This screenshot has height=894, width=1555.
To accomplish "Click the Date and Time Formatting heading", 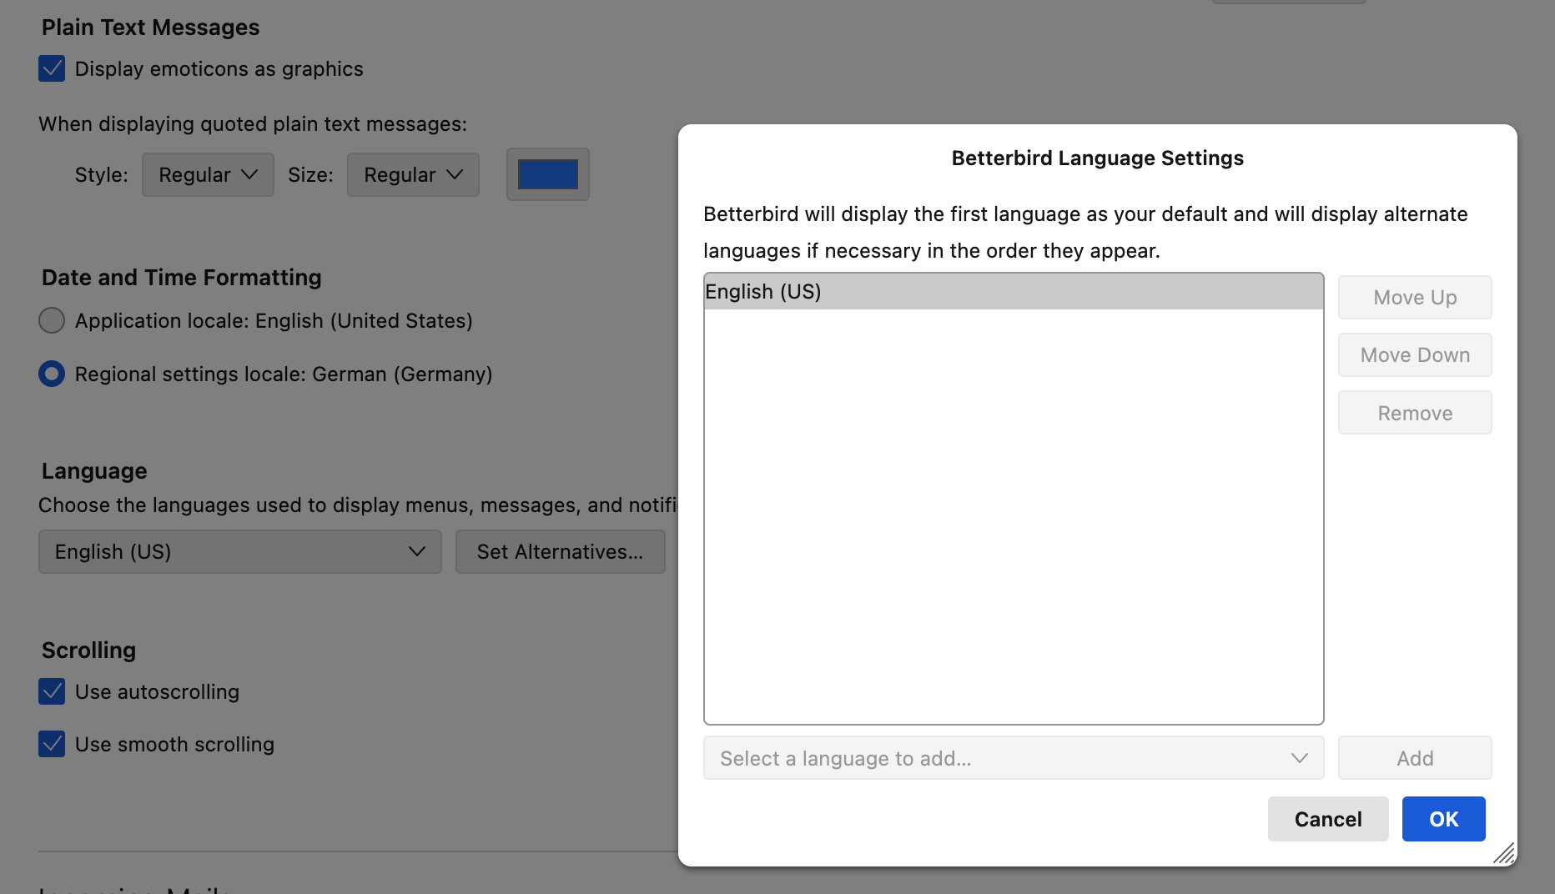I will coord(182,277).
